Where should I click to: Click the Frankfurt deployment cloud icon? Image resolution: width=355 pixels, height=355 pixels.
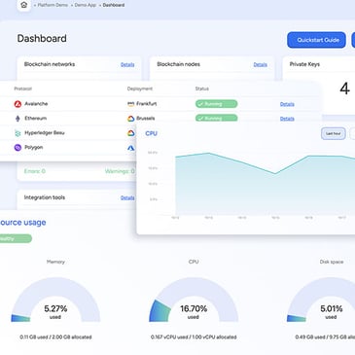click(130, 104)
